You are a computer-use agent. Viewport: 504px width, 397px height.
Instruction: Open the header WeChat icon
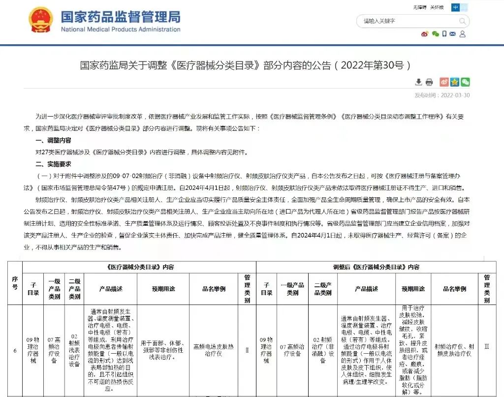[435, 34]
